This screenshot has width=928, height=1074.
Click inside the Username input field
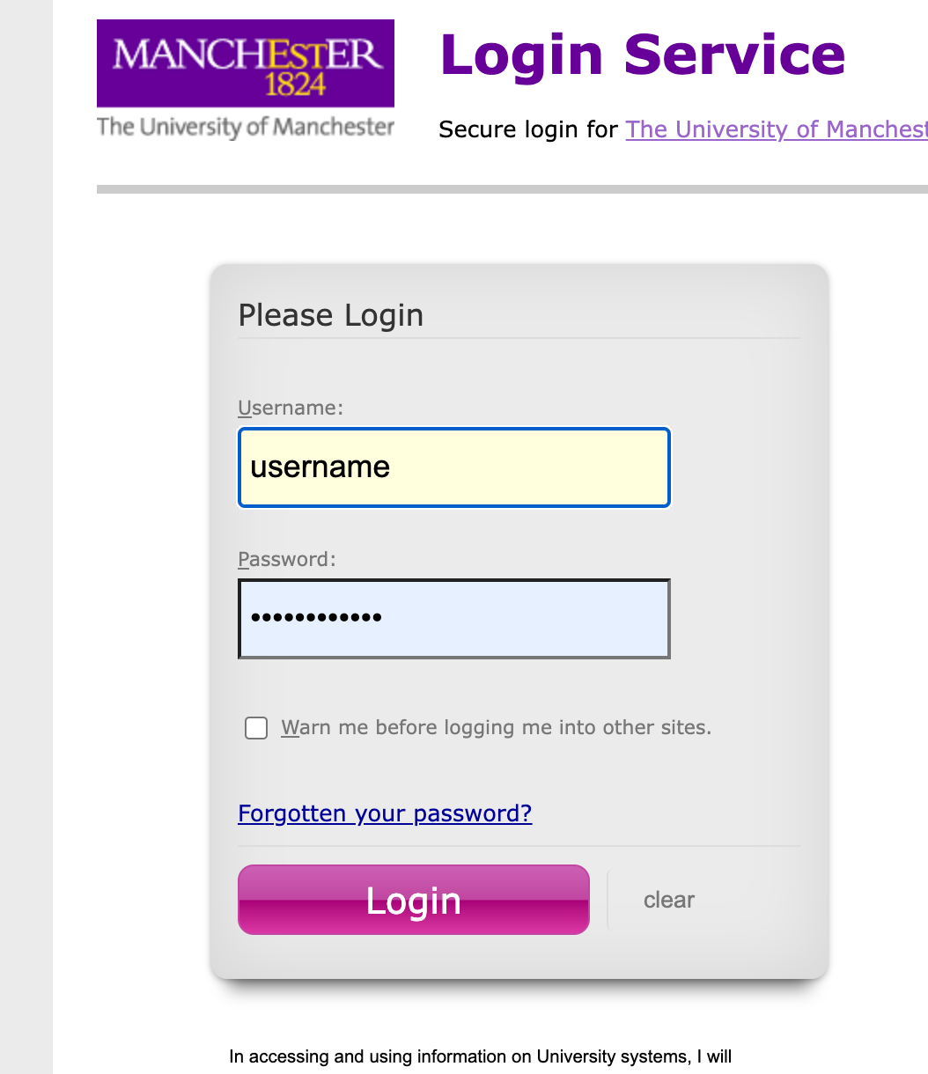(453, 467)
